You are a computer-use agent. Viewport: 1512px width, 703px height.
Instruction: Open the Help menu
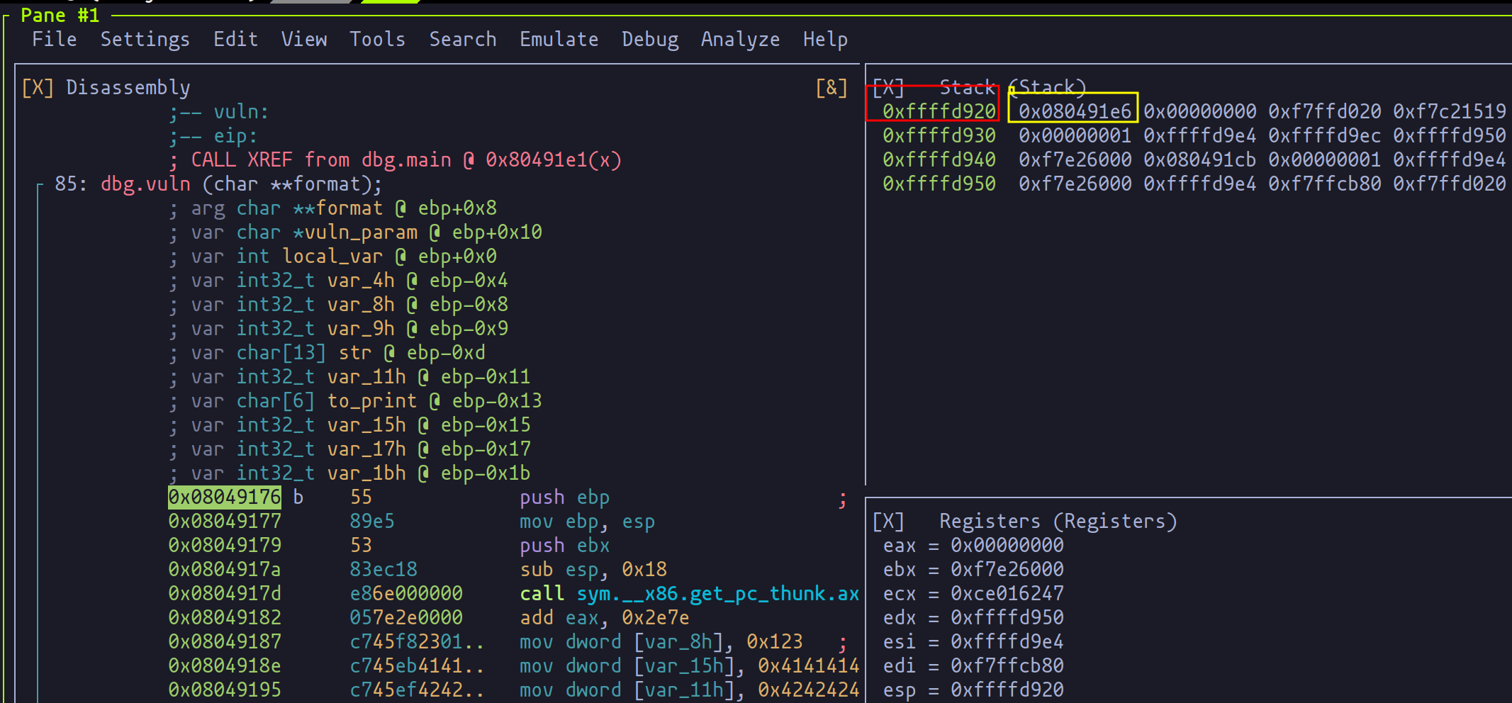pyautogui.click(x=825, y=40)
